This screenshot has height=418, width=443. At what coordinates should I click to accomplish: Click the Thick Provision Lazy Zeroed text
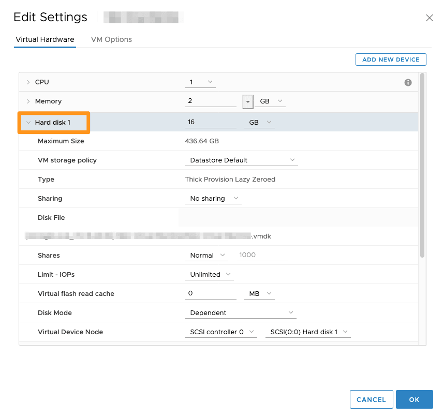pyautogui.click(x=230, y=180)
